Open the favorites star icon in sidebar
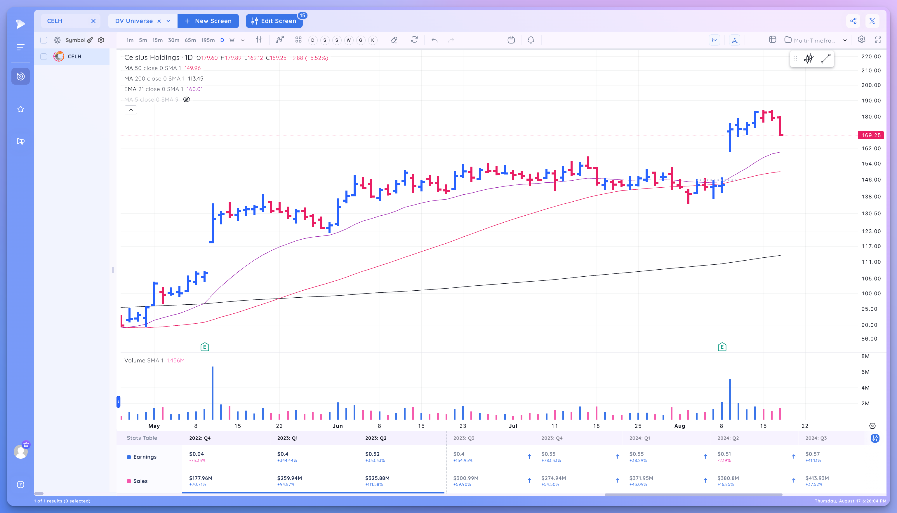This screenshot has width=897, height=513. (x=20, y=109)
